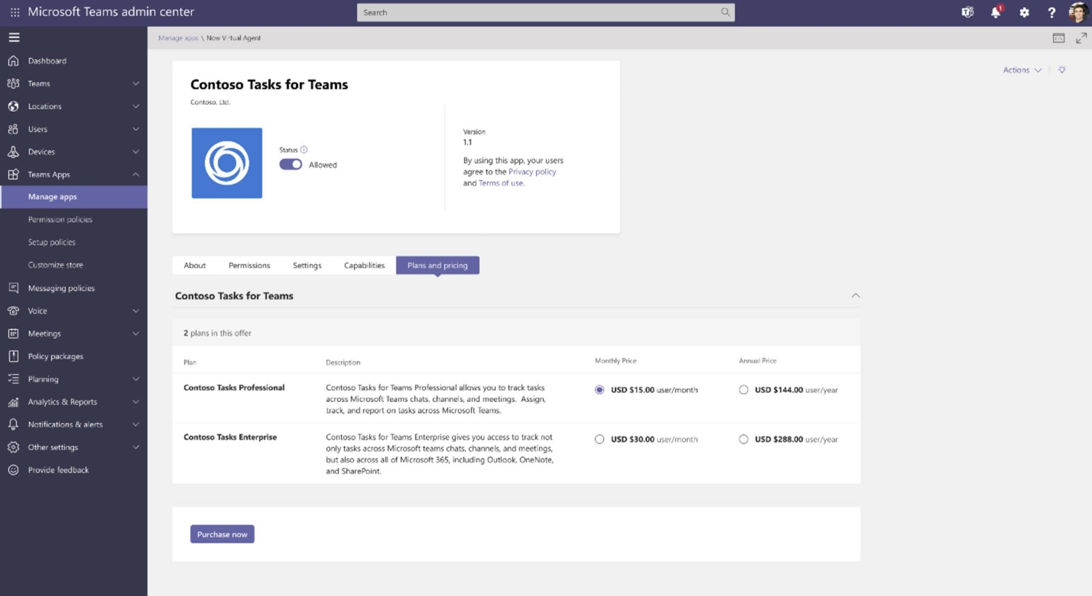Click the help question mark icon

[1052, 12]
